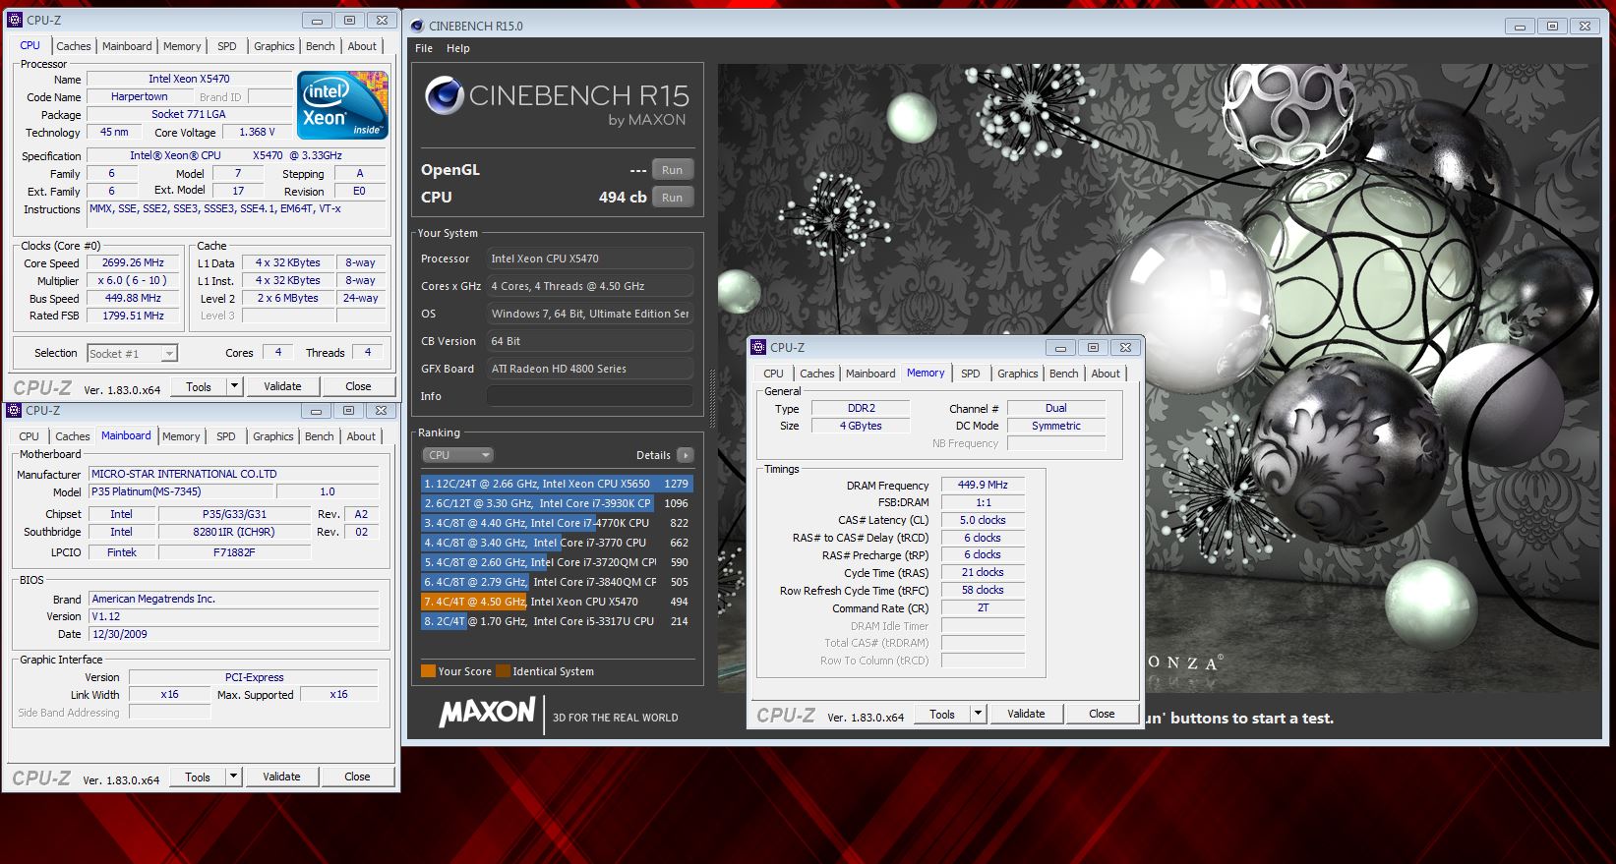1616x864 pixels.
Task: Click the CAS# Latency 5.0 clocks value
Action: click(x=983, y=520)
